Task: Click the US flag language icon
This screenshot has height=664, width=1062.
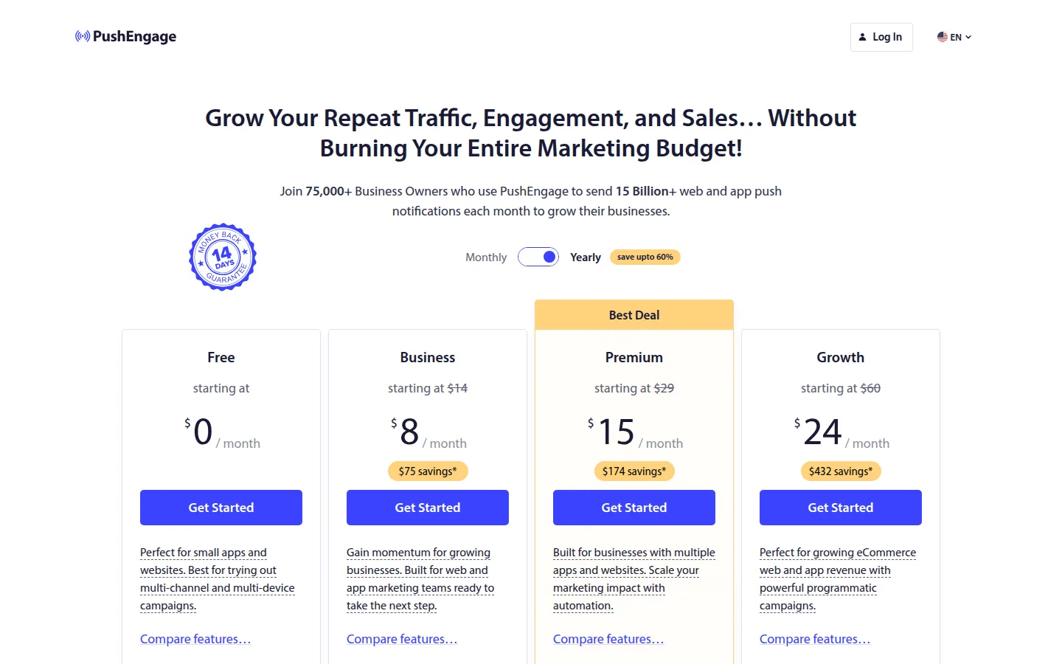Action: [942, 37]
